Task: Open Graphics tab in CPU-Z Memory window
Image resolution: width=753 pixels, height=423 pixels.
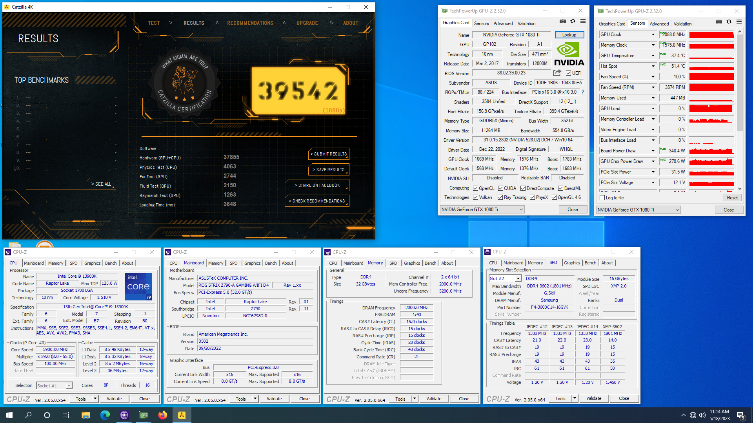Action: [412, 263]
